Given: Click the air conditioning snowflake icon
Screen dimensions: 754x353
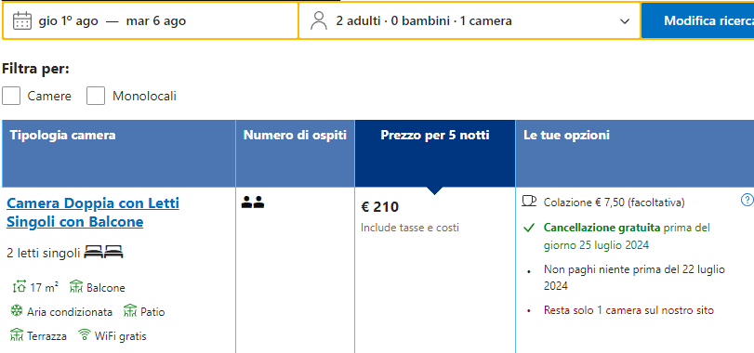Looking at the screenshot, I should pos(17,311).
